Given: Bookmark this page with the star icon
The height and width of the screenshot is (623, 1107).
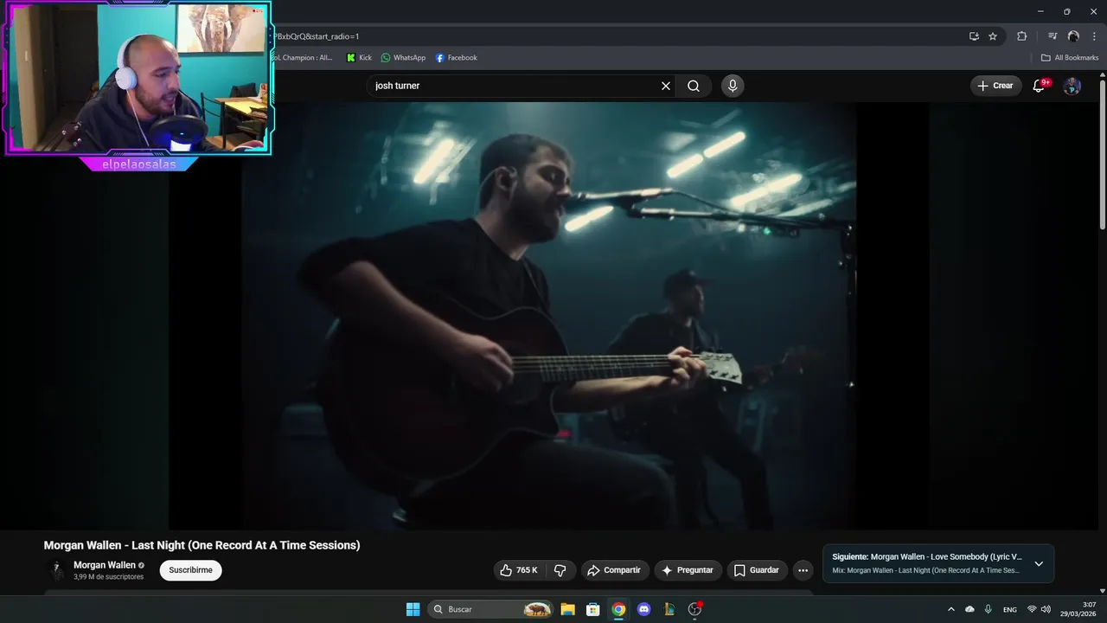Looking at the screenshot, I should pos(993,36).
